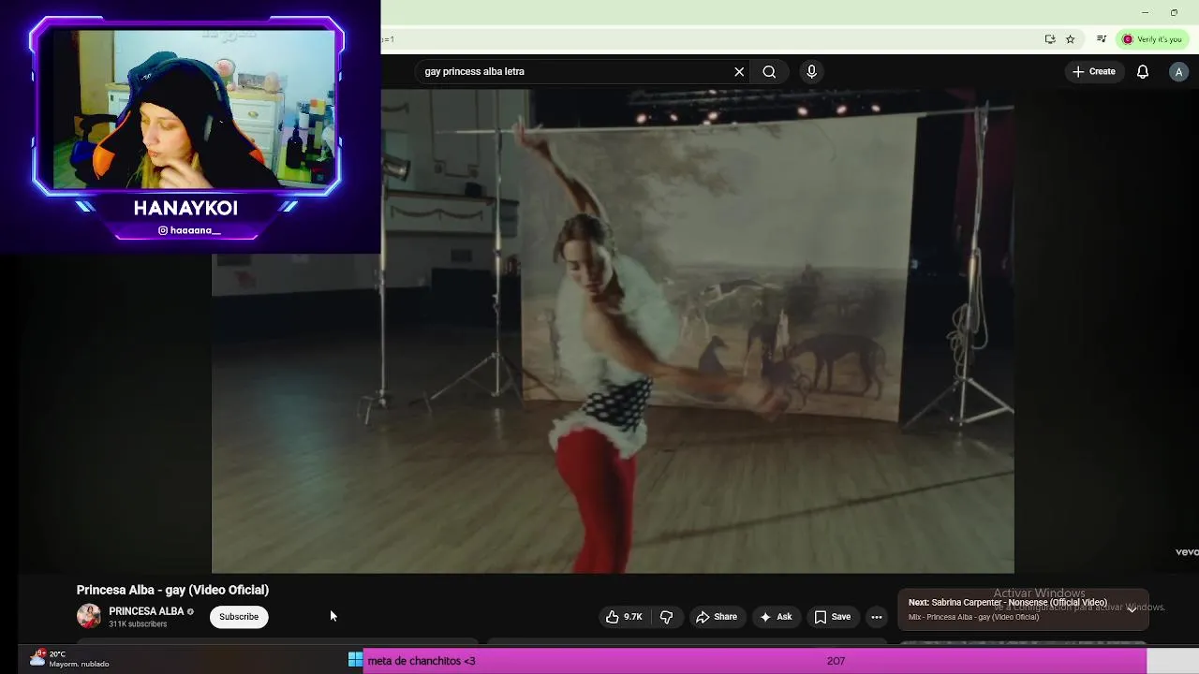
Task: Save the video to a playlist
Action: [x=832, y=617]
